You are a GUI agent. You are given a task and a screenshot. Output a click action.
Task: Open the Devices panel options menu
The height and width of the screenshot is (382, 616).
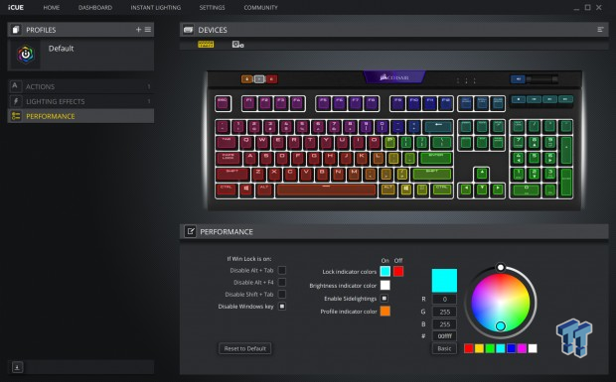[x=600, y=30]
